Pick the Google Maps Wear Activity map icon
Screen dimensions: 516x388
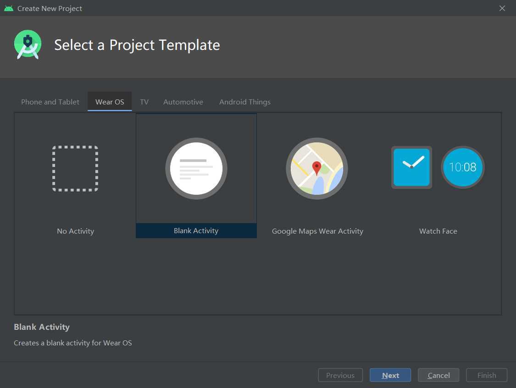tap(317, 169)
